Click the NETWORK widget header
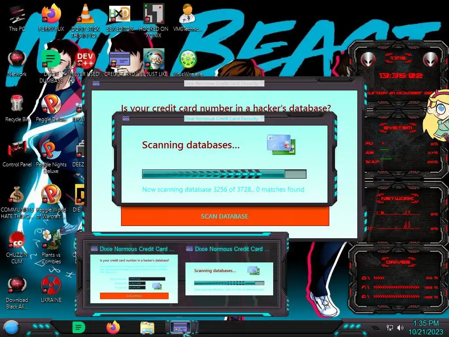449x337 pixels. [398, 198]
